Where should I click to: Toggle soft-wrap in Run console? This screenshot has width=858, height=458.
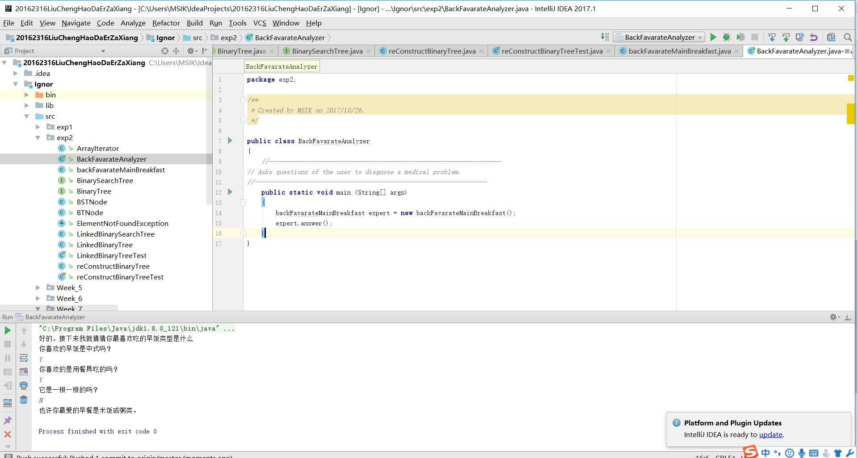24,358
